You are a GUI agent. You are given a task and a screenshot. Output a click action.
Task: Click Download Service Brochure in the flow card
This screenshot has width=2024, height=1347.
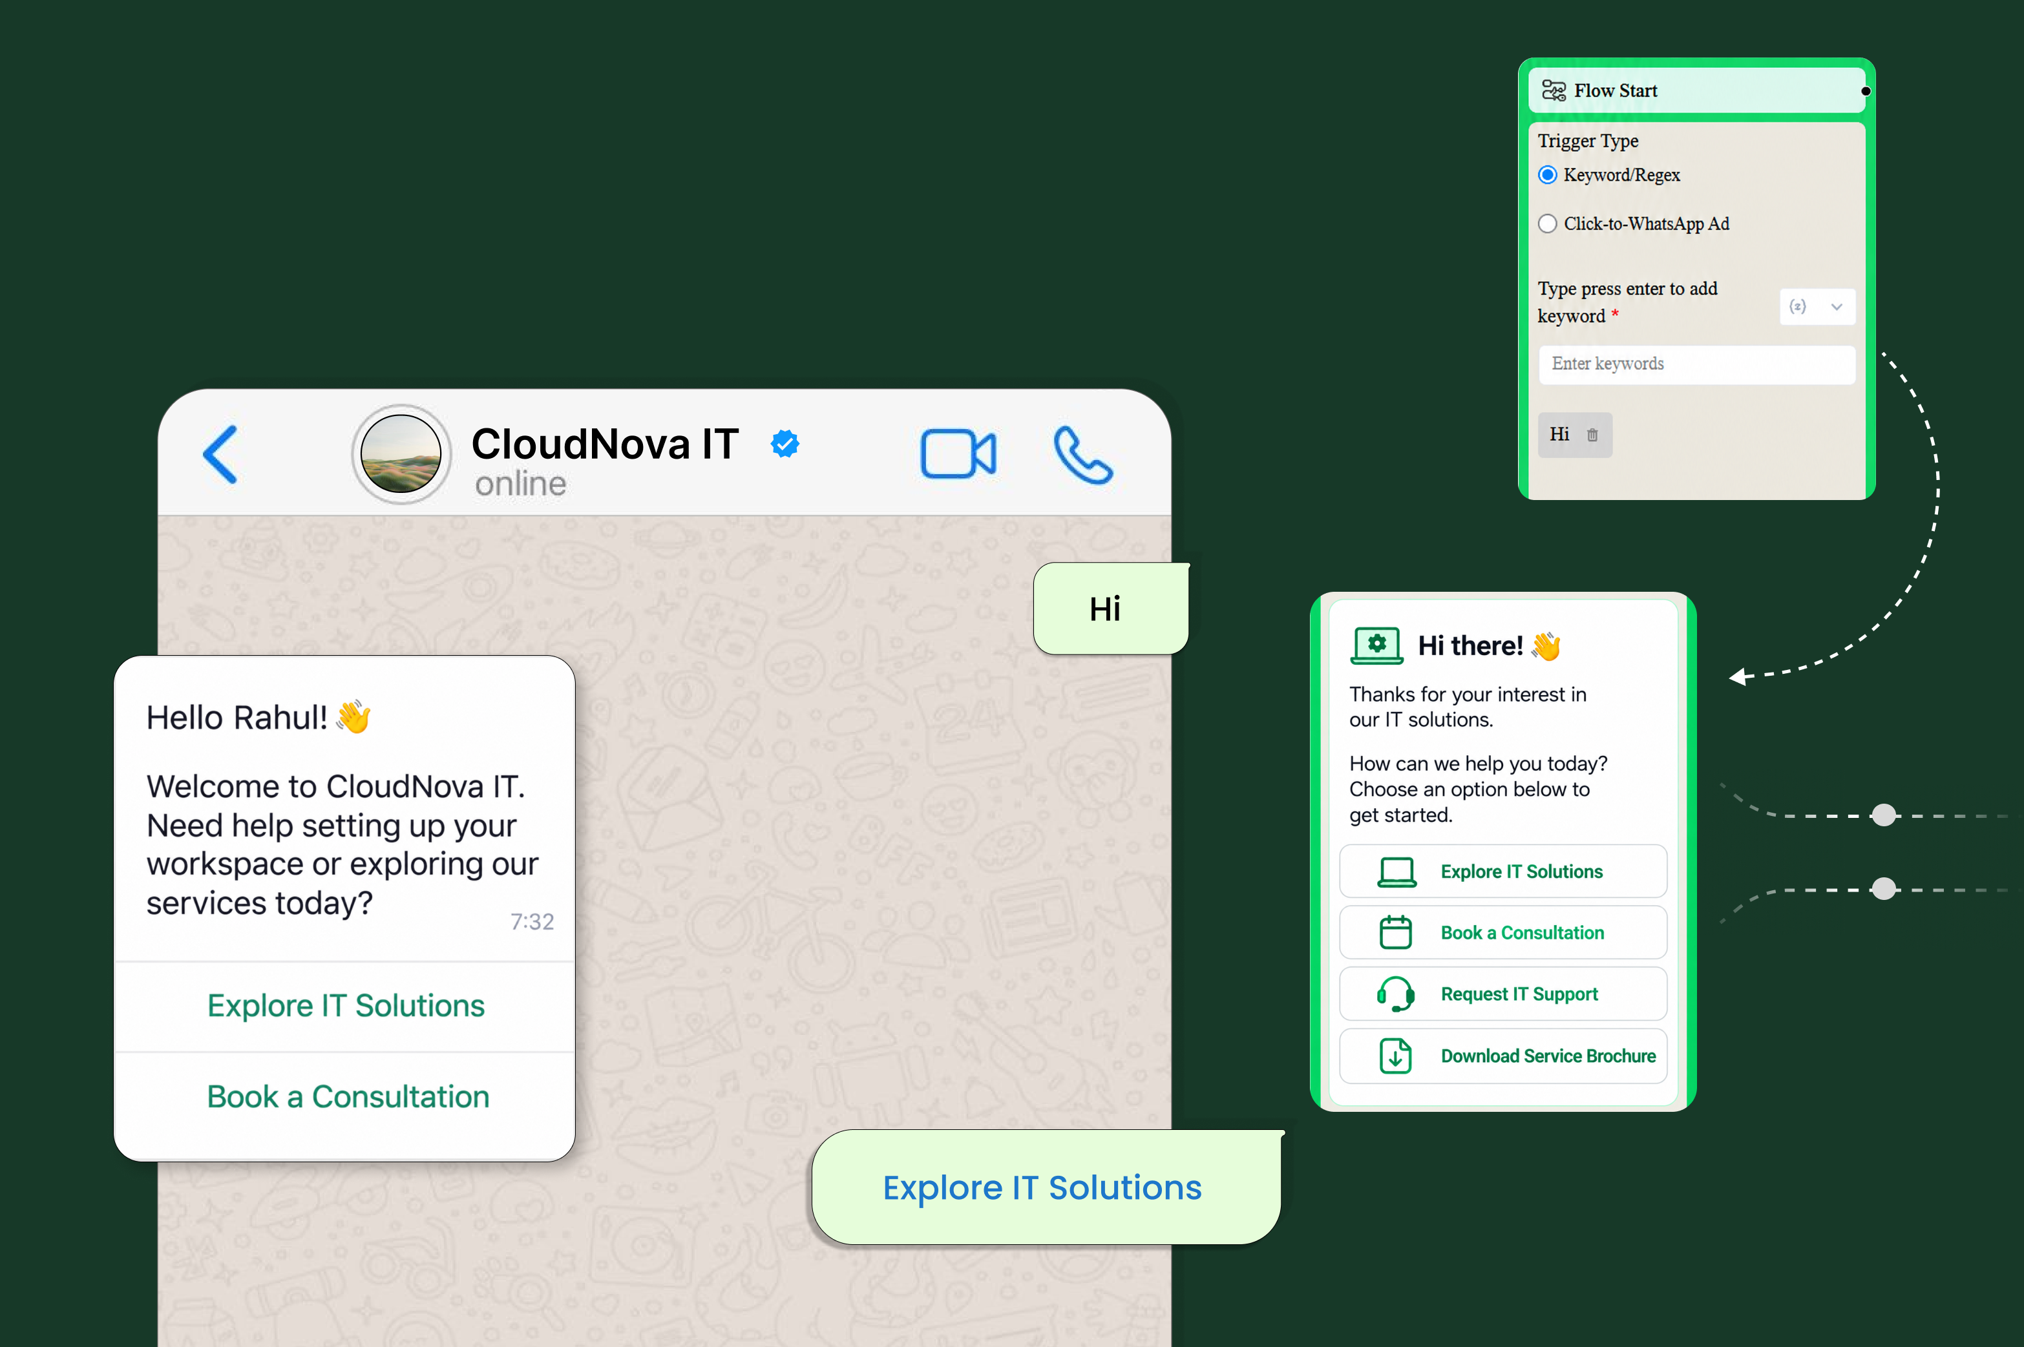pos(1502,1056)
